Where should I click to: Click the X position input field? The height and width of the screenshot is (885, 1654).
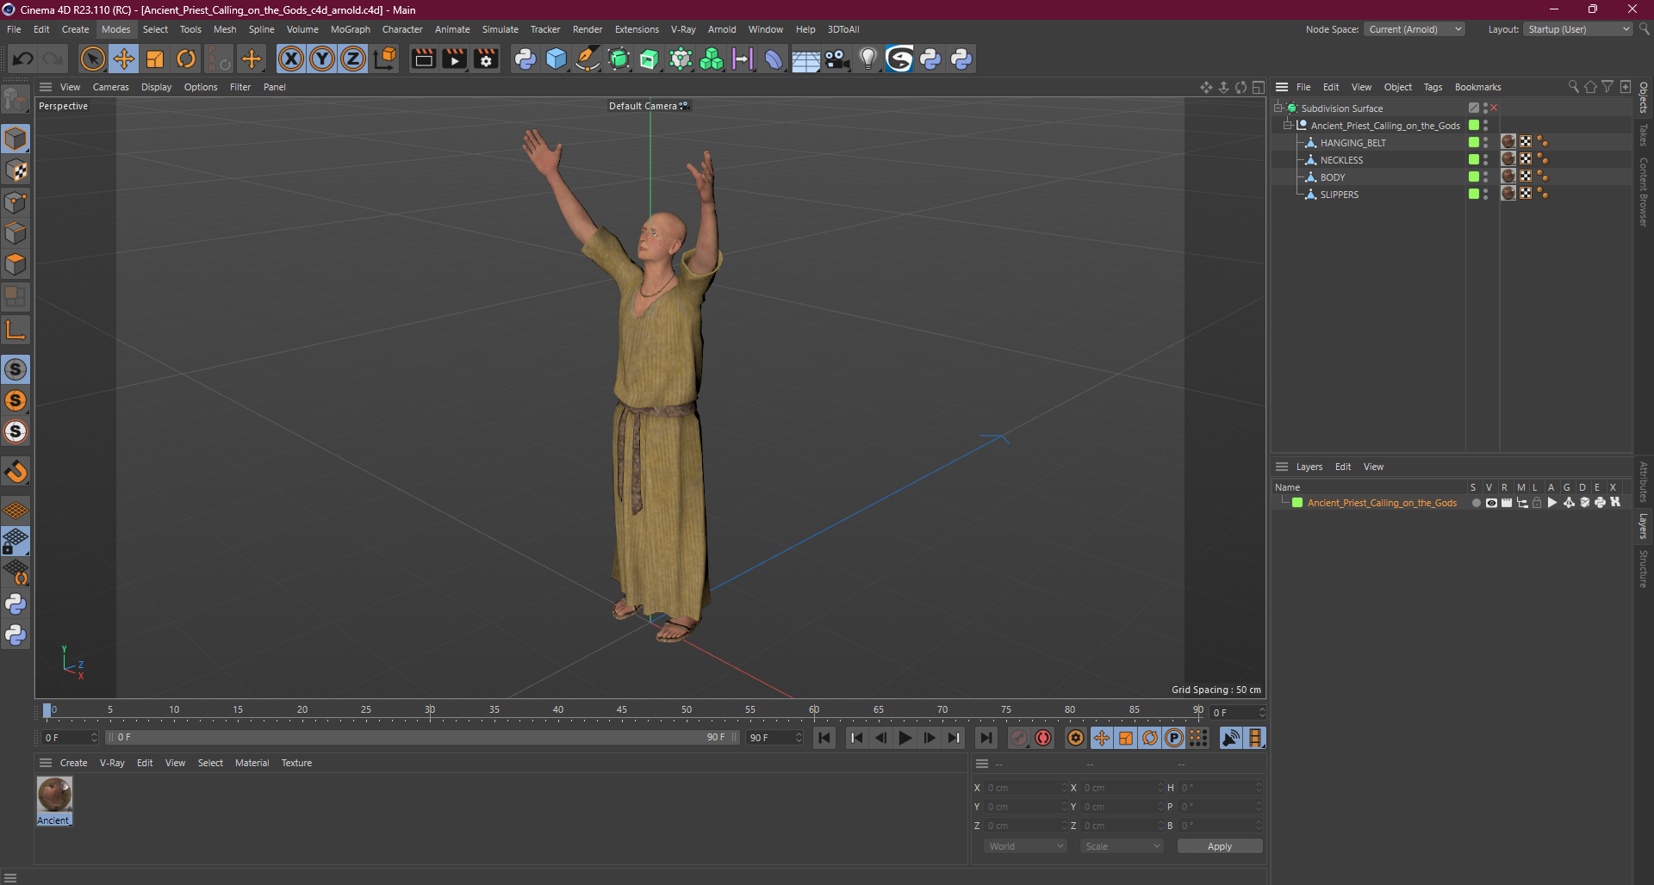[x=1026, y=788]
